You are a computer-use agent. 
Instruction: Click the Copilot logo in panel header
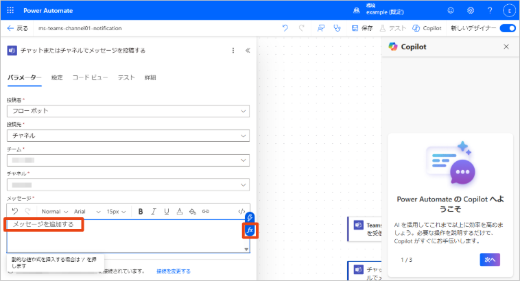[x=393, y=47]
